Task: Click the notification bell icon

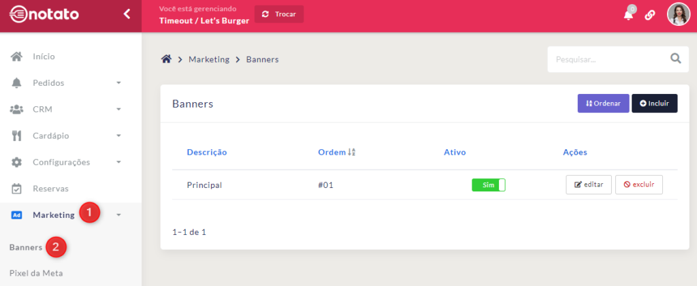Action: pos(628,15)
